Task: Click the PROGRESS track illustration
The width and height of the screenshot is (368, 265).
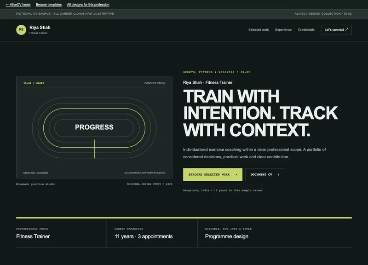Action: (94, 128)
